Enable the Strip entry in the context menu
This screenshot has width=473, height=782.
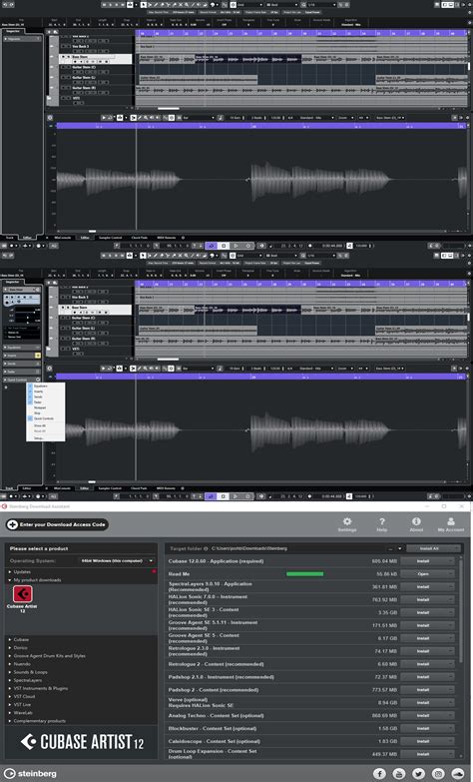pos(37,412)
